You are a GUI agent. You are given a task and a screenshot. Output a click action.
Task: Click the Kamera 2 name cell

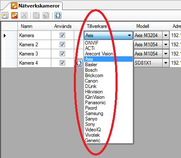click(x=34, y=45)
